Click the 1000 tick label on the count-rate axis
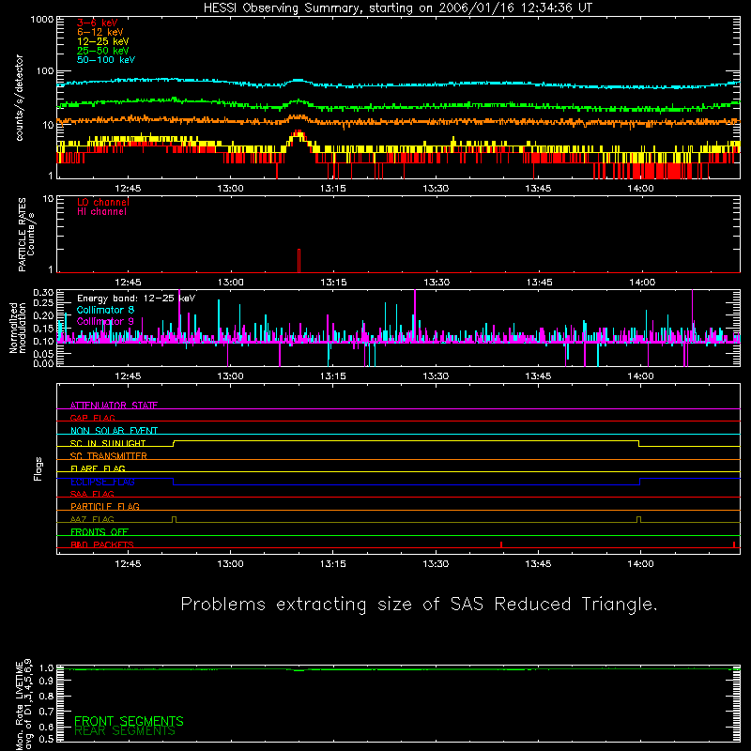 [x=42, y=20]
